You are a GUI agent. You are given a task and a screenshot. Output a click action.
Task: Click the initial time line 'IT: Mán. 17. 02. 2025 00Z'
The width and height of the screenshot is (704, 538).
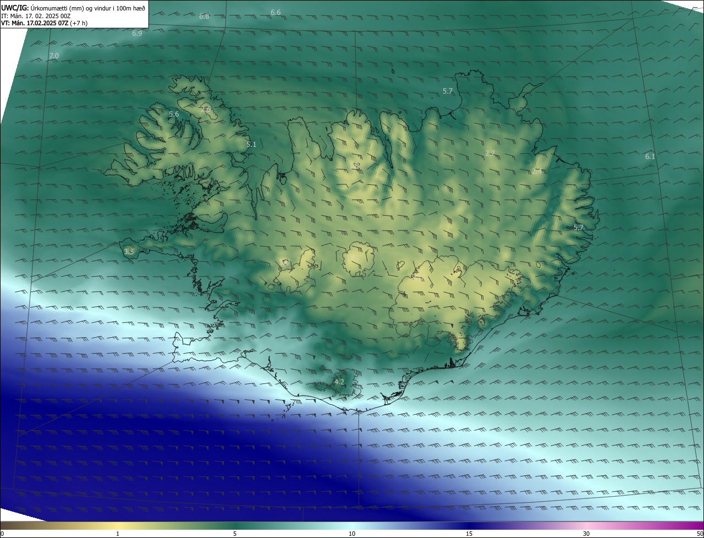click(36, 16)
